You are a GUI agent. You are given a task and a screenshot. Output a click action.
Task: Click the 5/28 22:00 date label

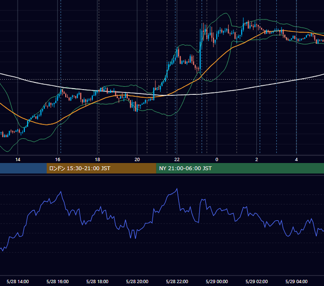(177, 281)
